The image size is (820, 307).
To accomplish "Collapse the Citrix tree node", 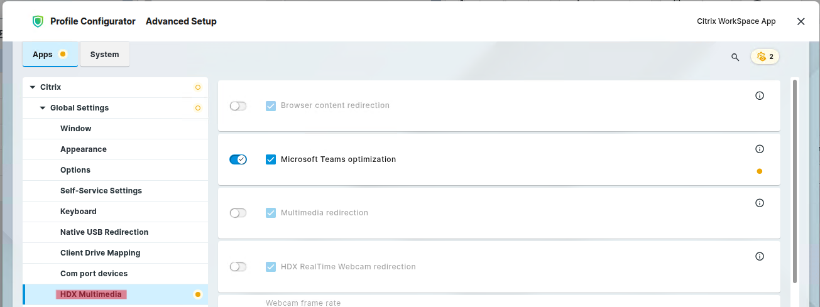I will pyautogui.click(x=33, y=87).
